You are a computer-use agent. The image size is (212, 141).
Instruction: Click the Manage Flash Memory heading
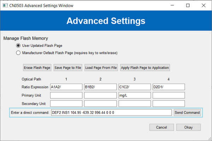(26, 38)
